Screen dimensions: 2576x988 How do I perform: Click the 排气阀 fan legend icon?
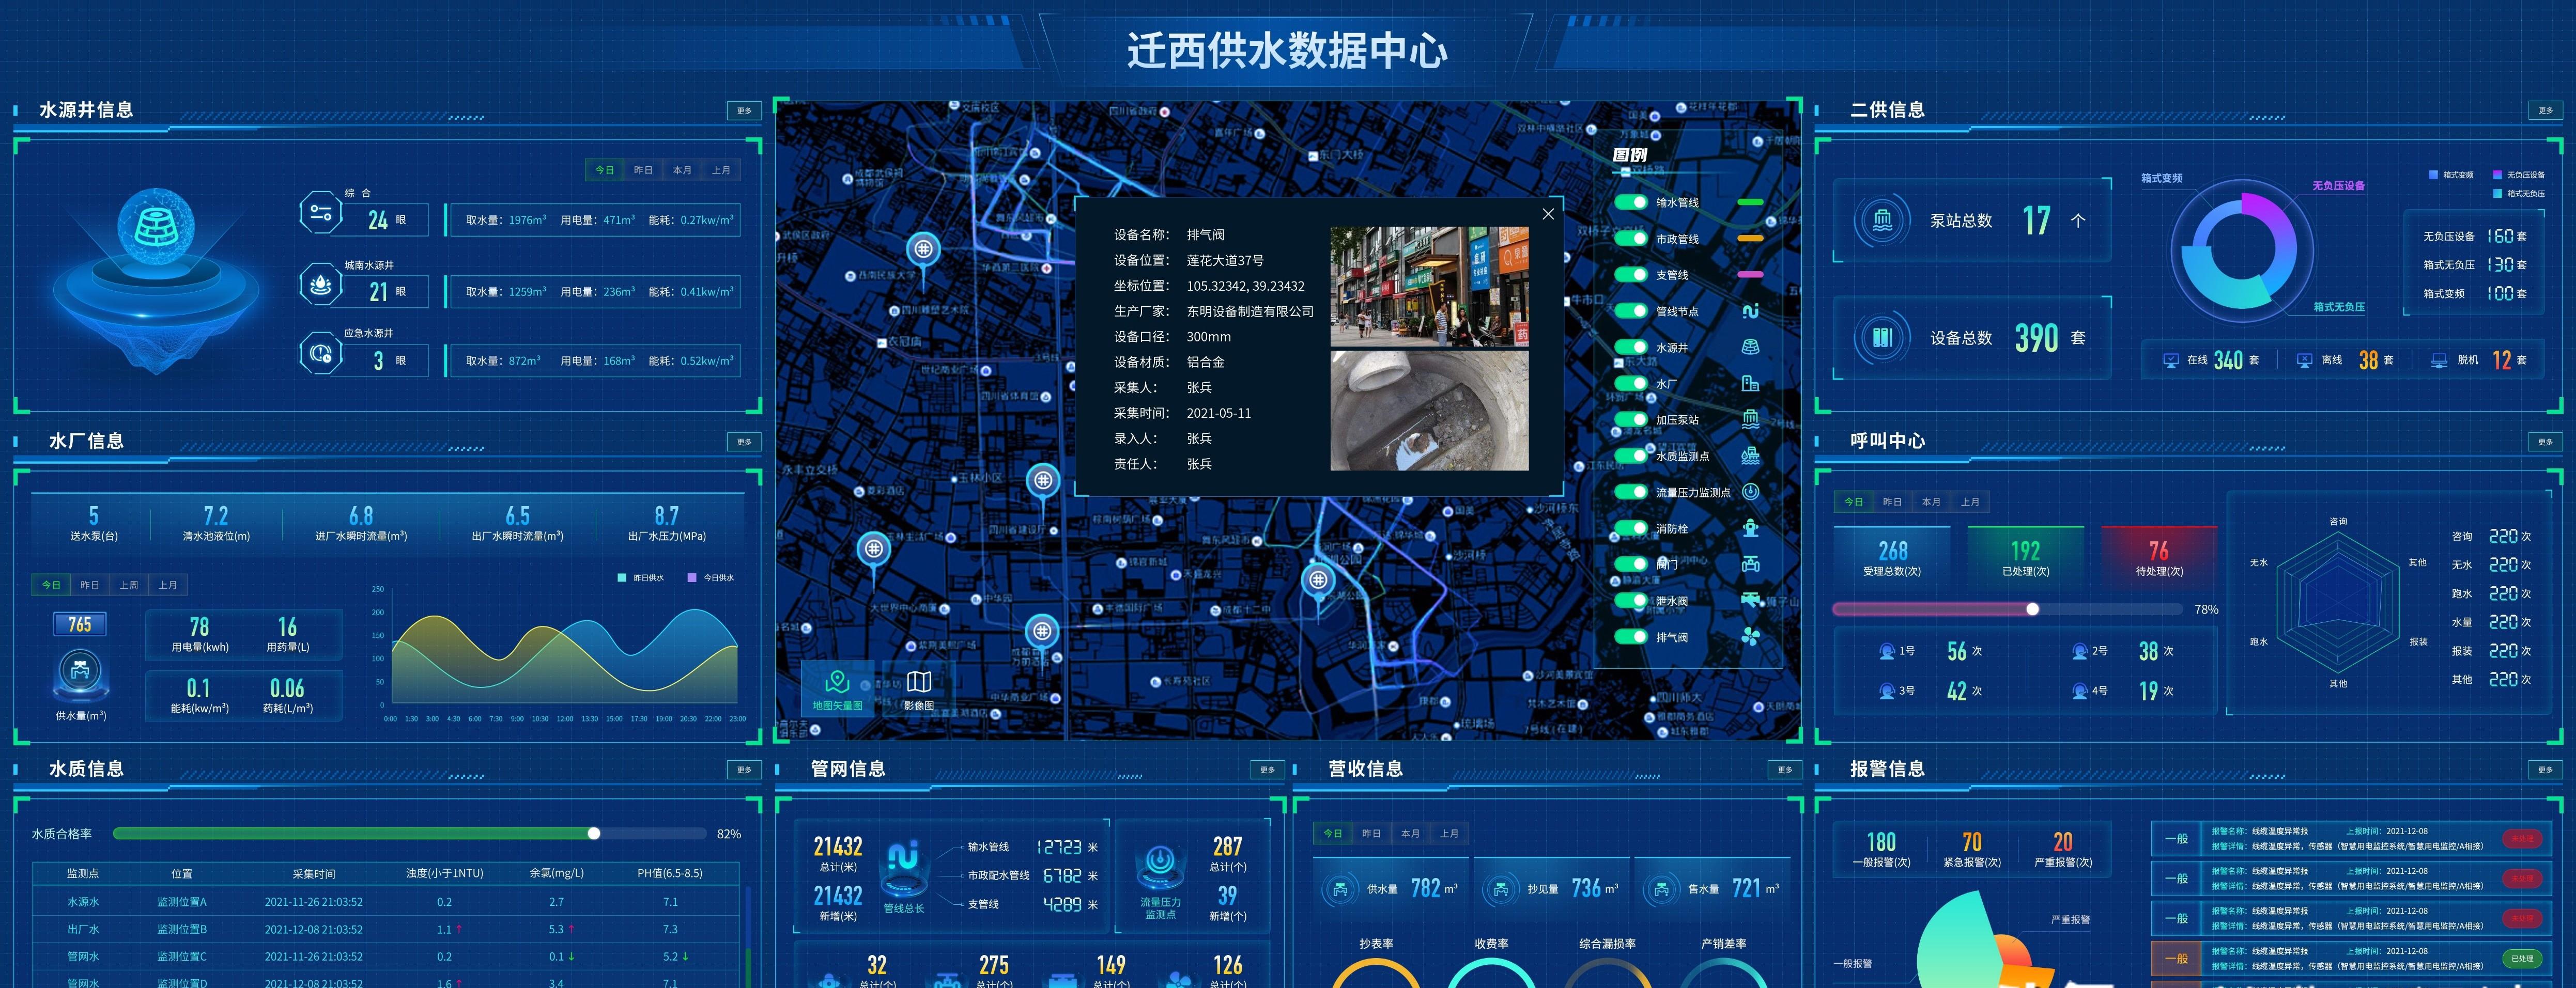tap(1750, 636)
